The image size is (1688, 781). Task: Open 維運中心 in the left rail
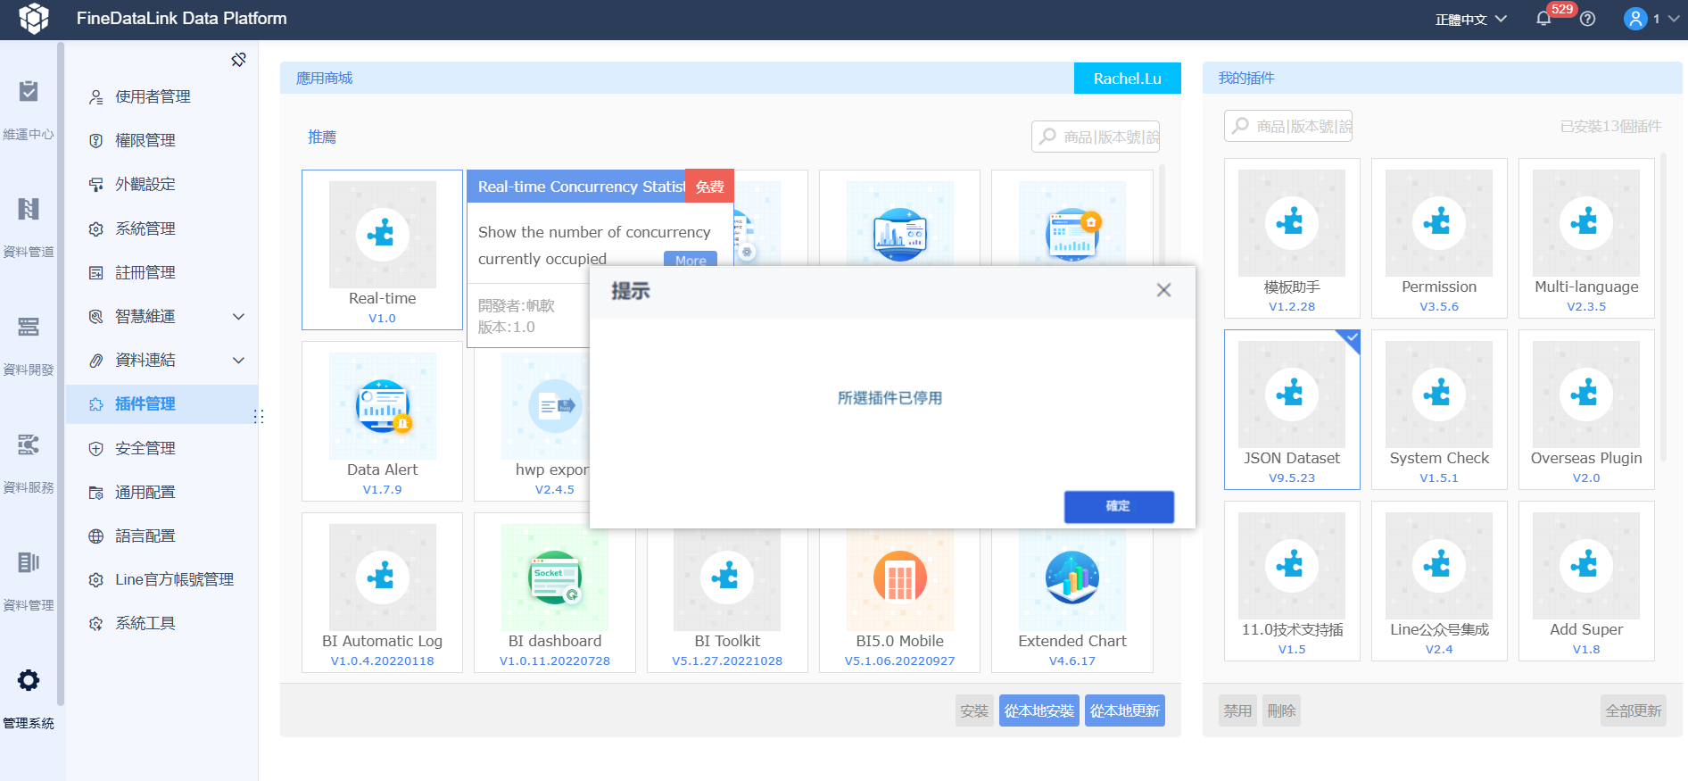tap(29, 111)
